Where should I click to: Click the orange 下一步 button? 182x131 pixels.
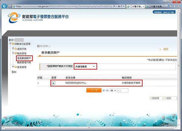(94, 90)
